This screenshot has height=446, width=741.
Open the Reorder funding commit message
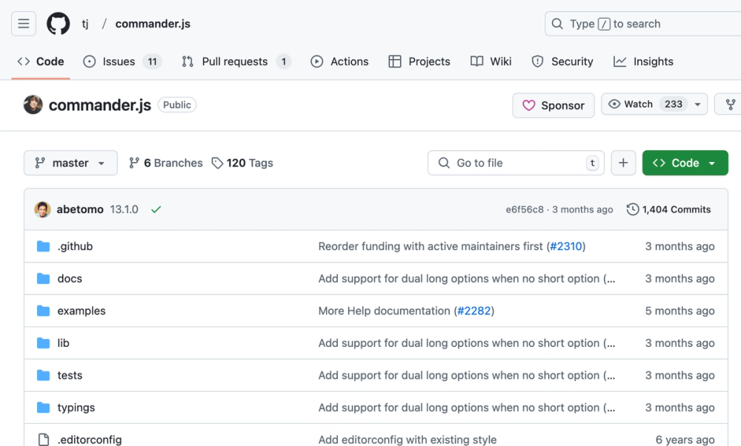[x=431, y=246]
